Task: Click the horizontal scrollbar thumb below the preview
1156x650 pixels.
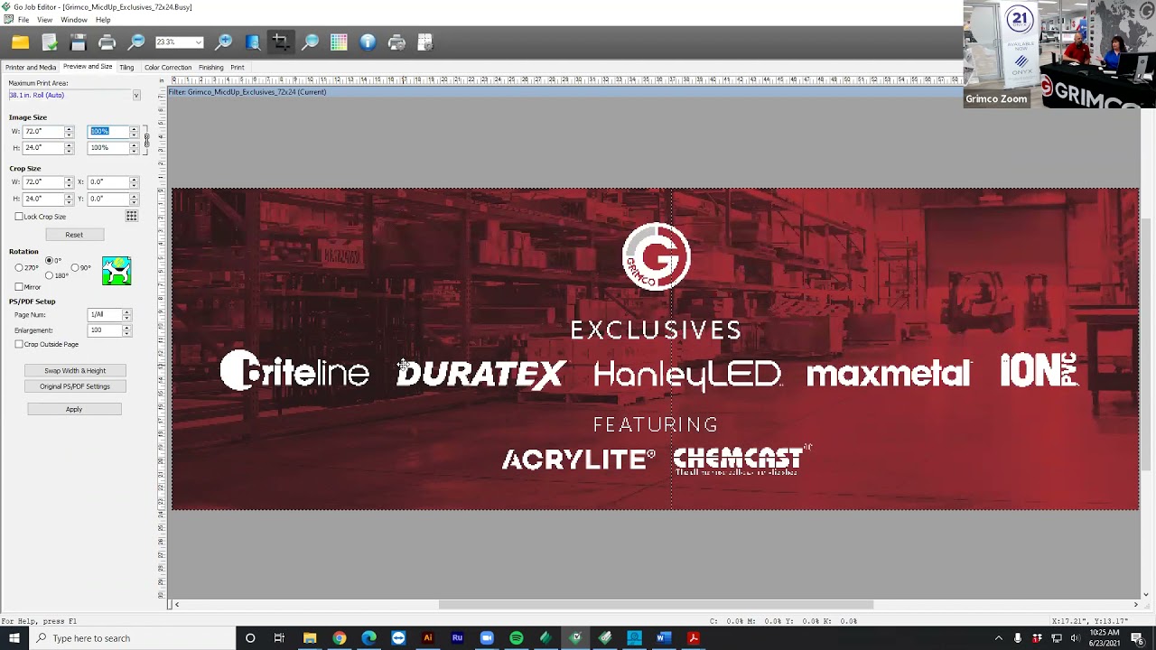Action: (x=657, y=604)
